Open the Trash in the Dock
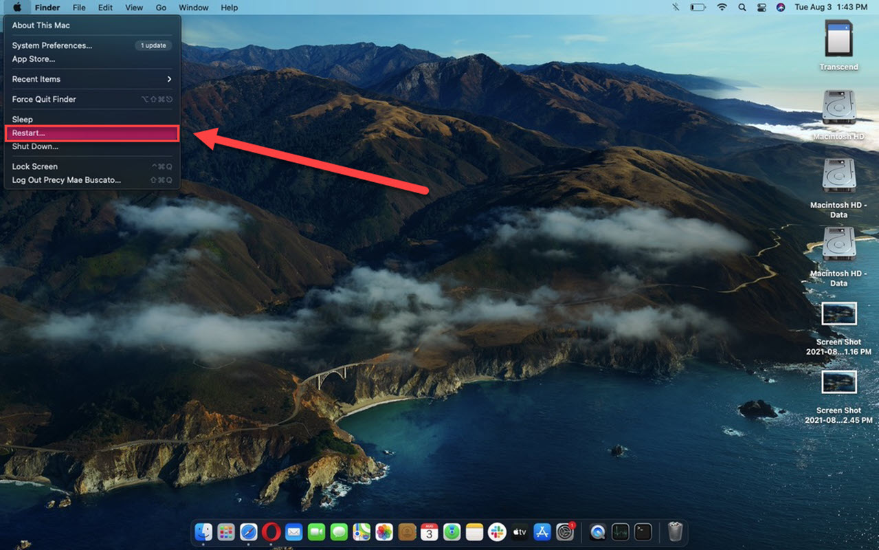The image size is (879, 550). tap(674, 531)
